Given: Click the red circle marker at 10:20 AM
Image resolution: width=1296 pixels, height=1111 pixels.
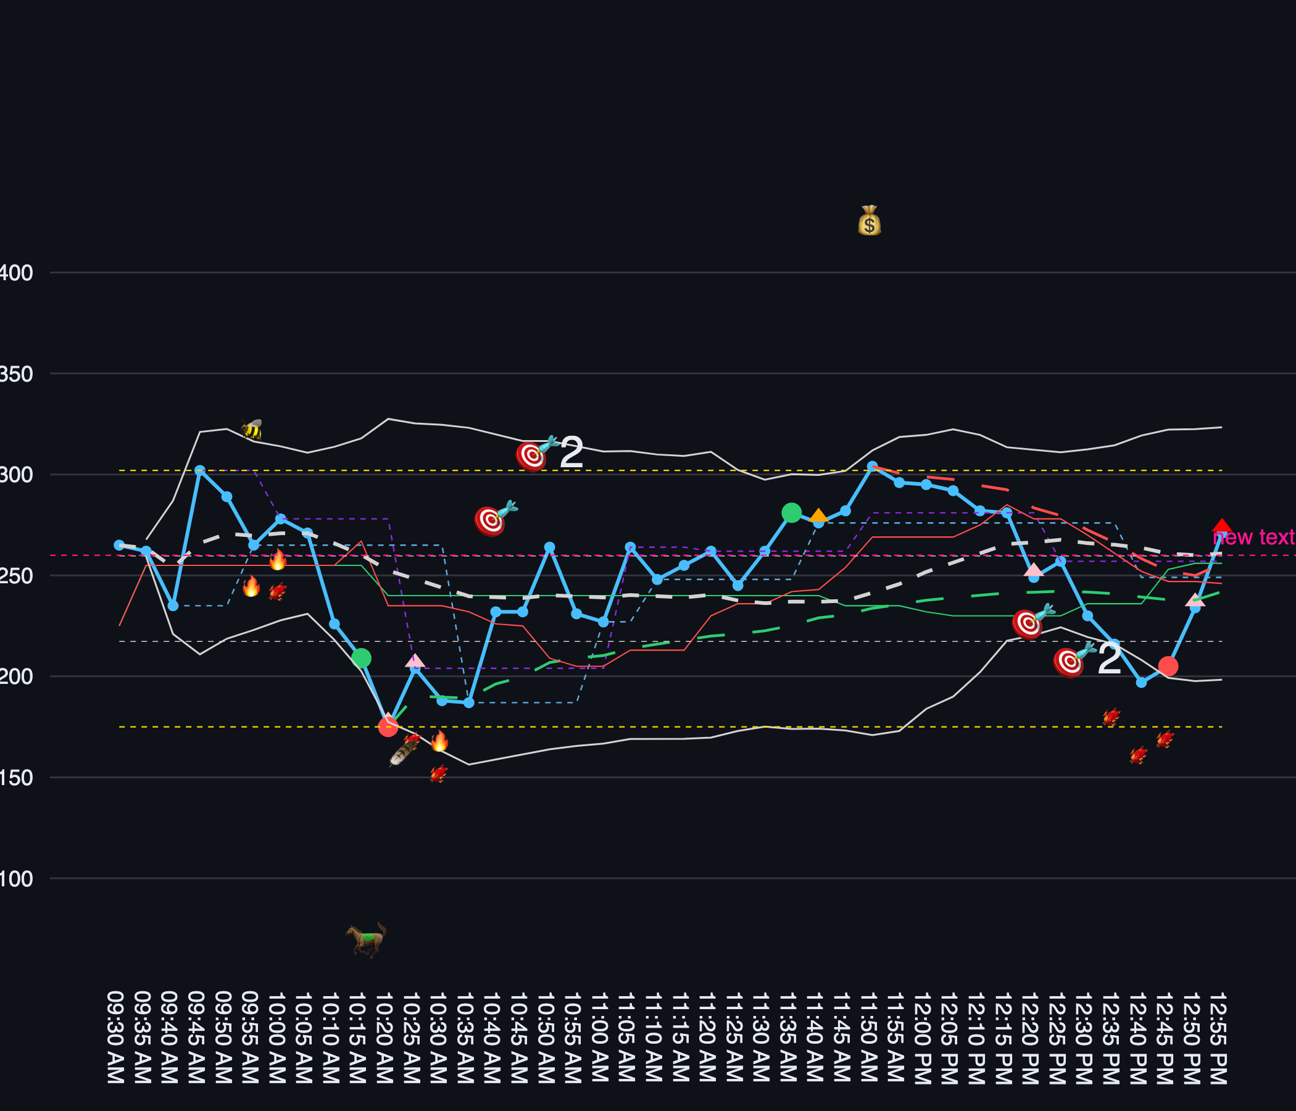Looking at the screenshot, I should click(x=388, y=727).
